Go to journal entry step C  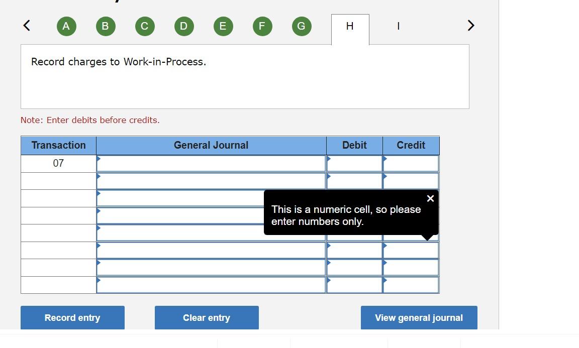tap(145, 26)
